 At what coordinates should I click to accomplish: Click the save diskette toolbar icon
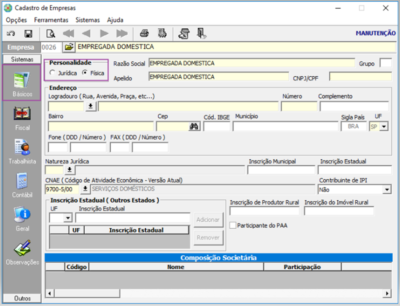point(28,33)
